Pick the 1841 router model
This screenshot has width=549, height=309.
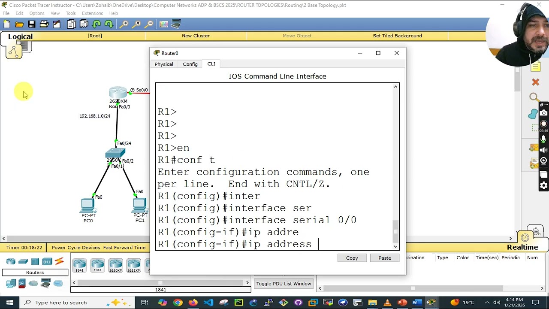click(79, 266)
